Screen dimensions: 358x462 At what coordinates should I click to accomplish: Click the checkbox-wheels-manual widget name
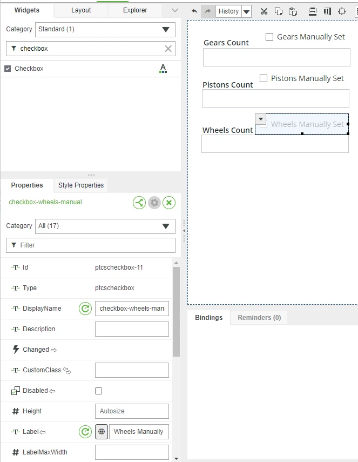[45, 202]
